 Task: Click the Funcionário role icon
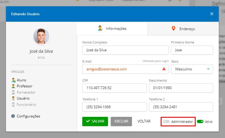[x=13, y=105]
